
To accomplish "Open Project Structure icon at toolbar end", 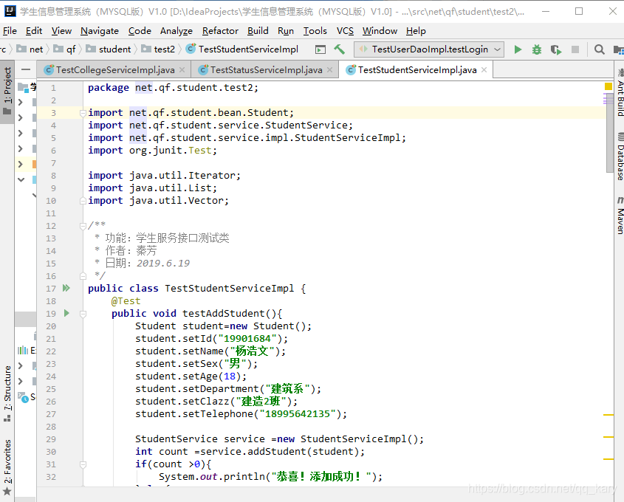I will [618, 49].
